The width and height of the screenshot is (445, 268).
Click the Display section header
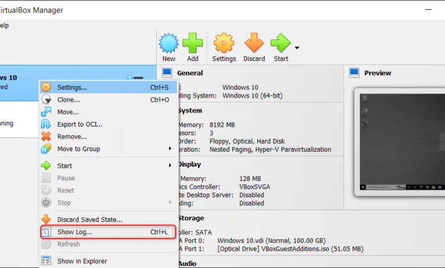[189, 164]
